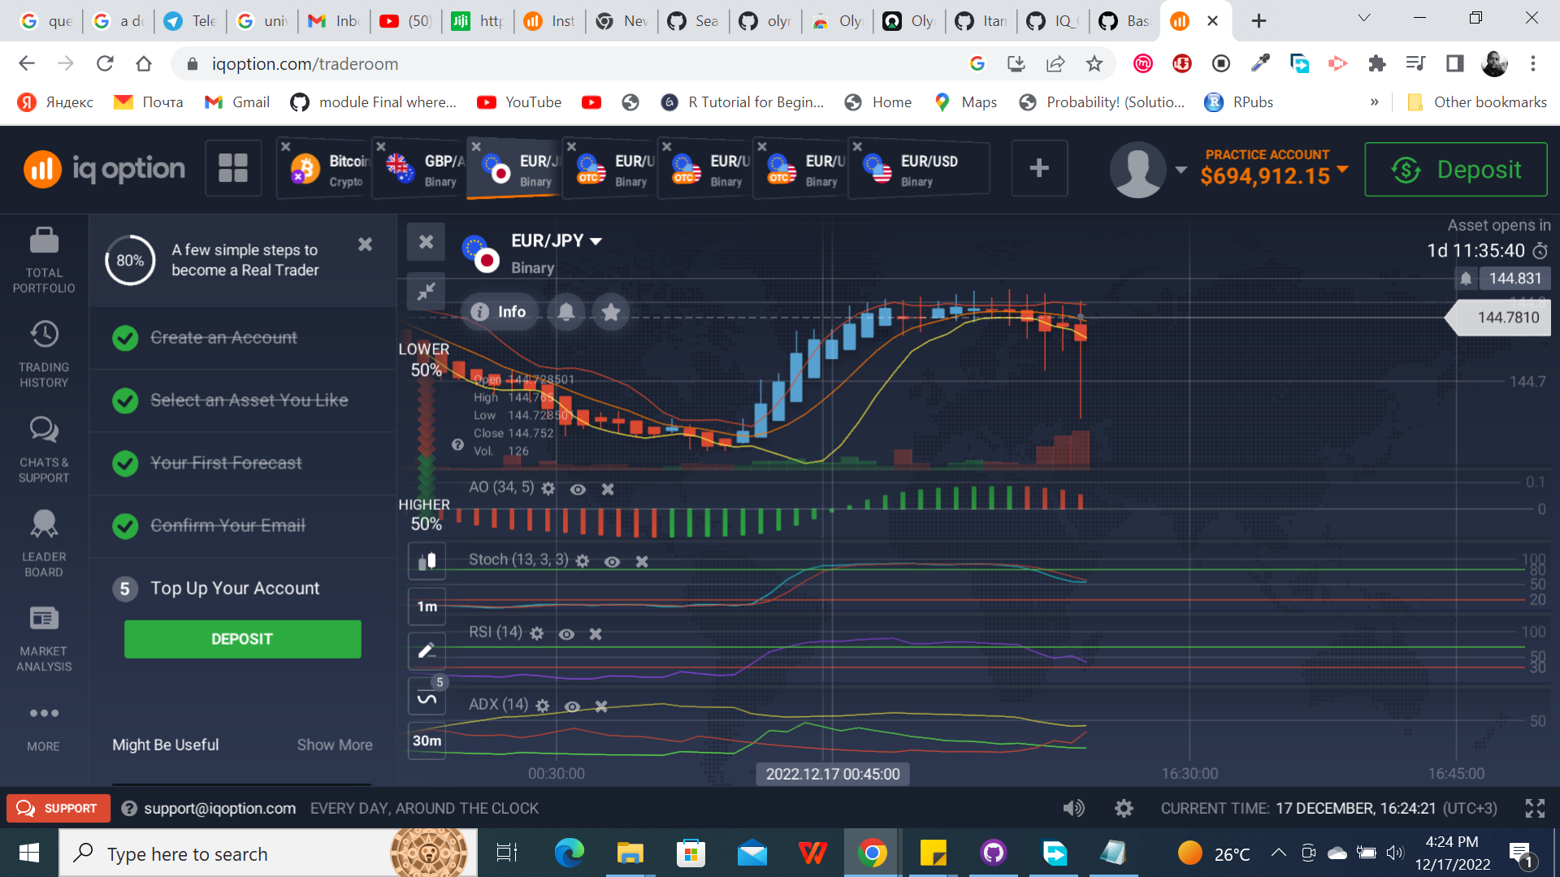1560x877 pixels.
Task: Switch to the Bitcoin Crypto tab
Action: click(328, 168)
